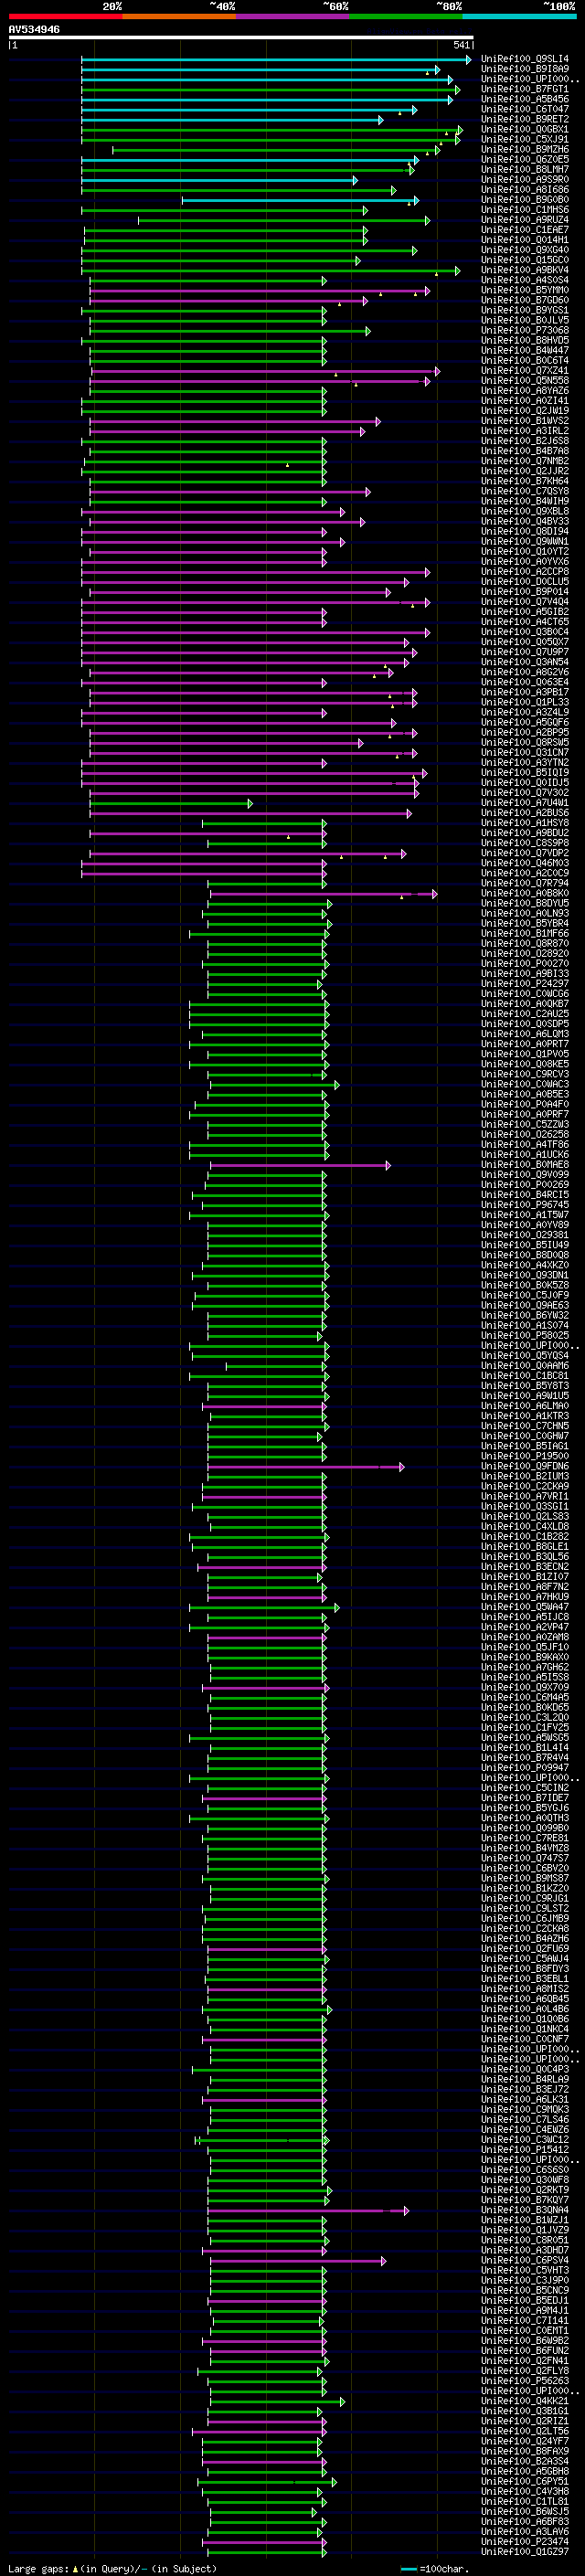Image resolution: width=585 pixels, height=2576 pixels.
Task: Select the UniRef100_A0B8K0 label
Action: (525, 893)
